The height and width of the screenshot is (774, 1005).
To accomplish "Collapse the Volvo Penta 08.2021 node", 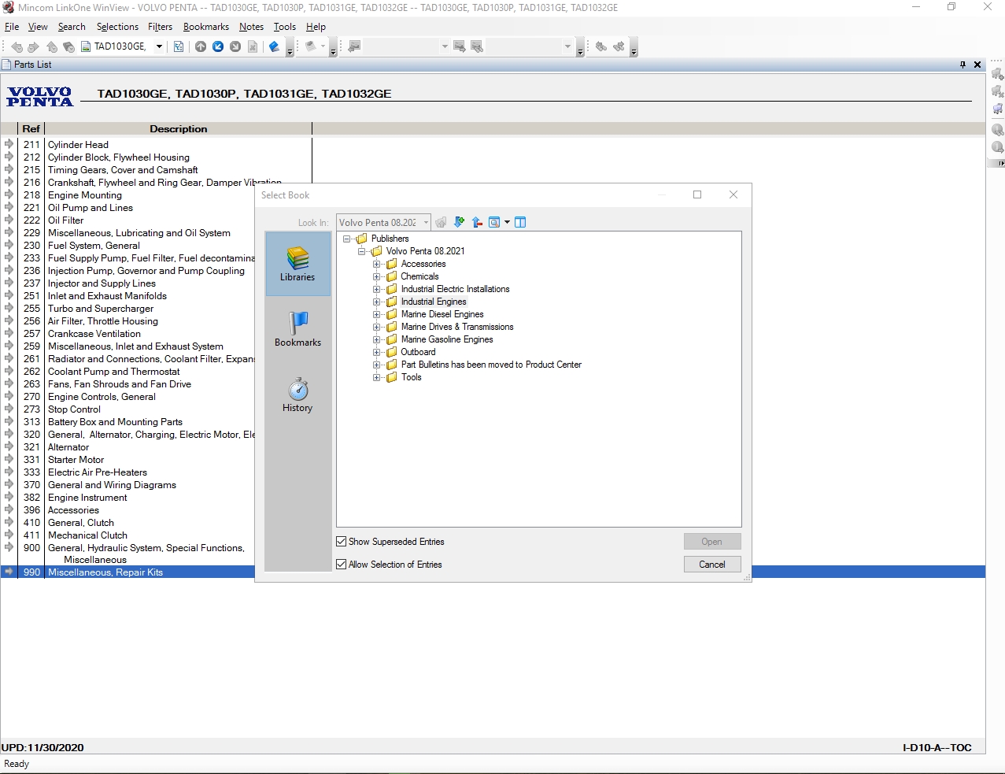I will pos(362,251).
